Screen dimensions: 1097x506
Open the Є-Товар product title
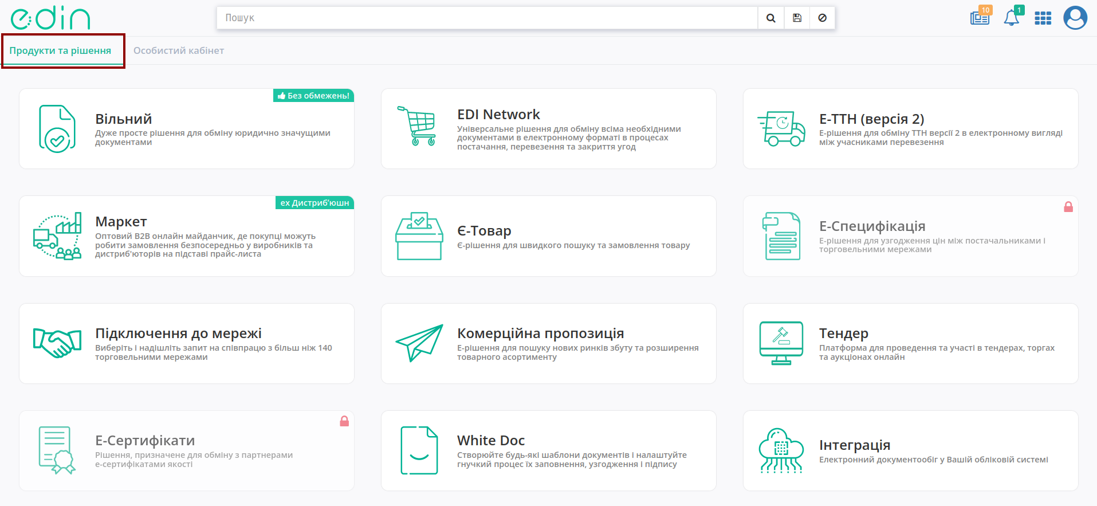coord(484,231)
